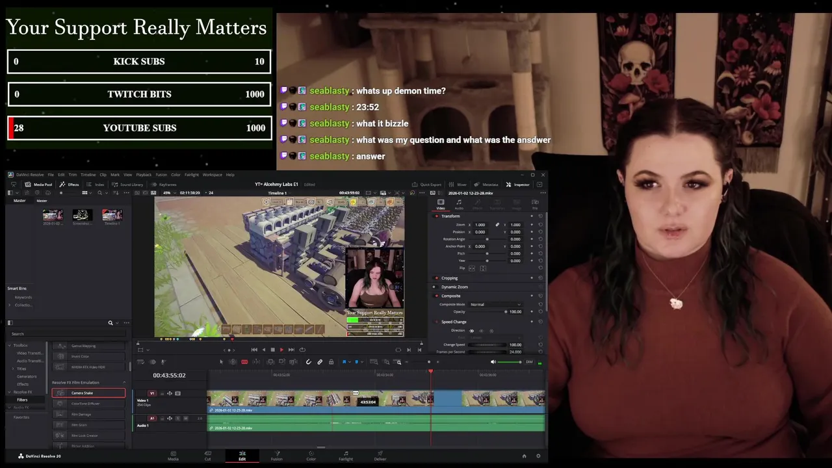
Task: Toggle the Composite enable switch
Action: point(434,296)
